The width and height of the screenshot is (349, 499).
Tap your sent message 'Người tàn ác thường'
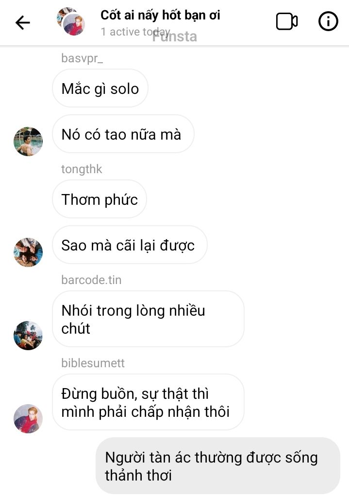(218, 466)
